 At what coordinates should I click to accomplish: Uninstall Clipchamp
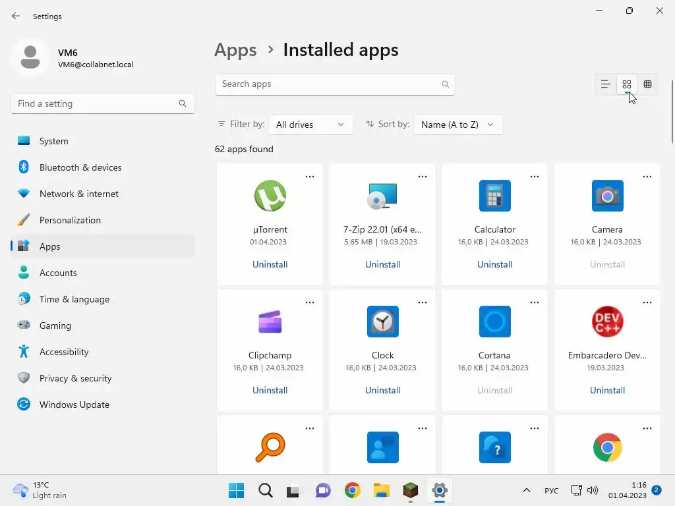pyautogui.click(x=270, y=390)
